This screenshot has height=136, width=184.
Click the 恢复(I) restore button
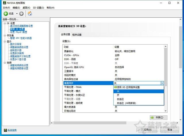(158, 117)
